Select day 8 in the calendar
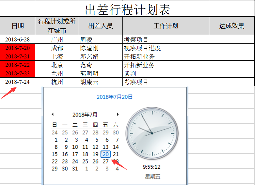 point(56,147)
